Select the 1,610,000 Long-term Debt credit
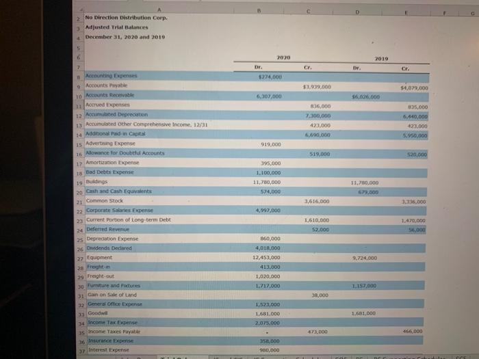The height and width of the screenshot is (359, 479). pos(317,220)
